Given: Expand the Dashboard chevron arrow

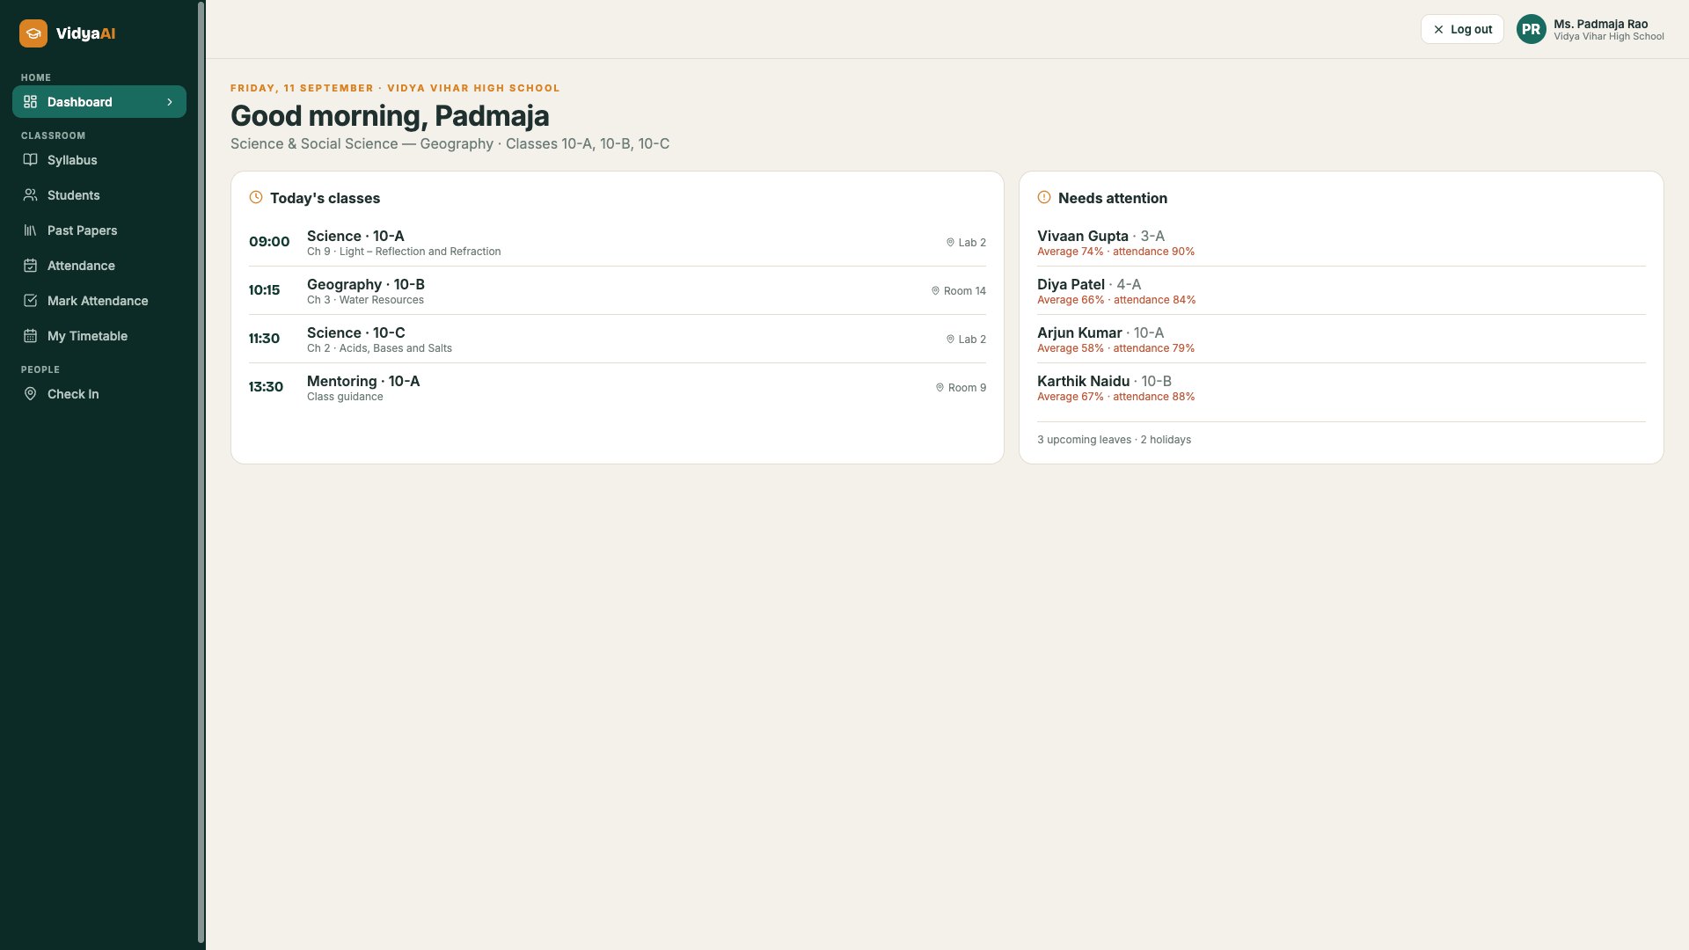Looking at the screenshot, I should [x=170, y=102].
